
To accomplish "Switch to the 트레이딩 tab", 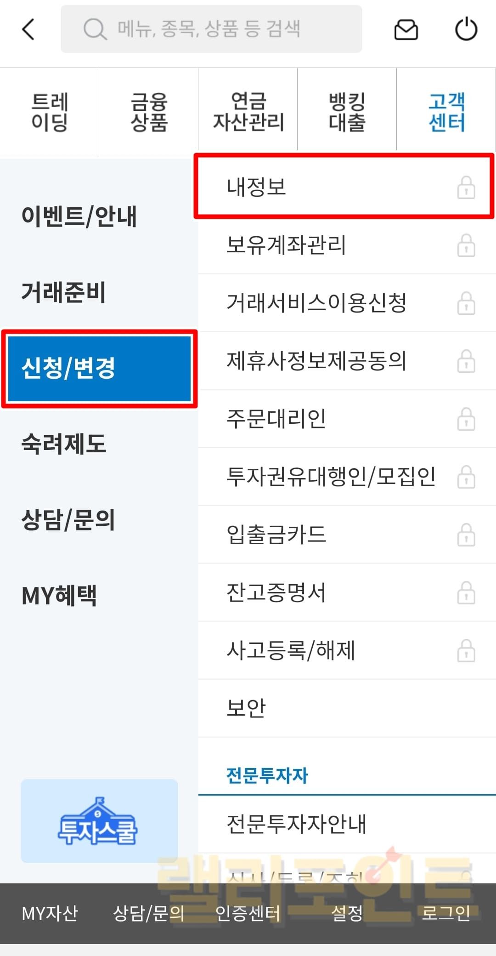I will (x=50, y=112).
